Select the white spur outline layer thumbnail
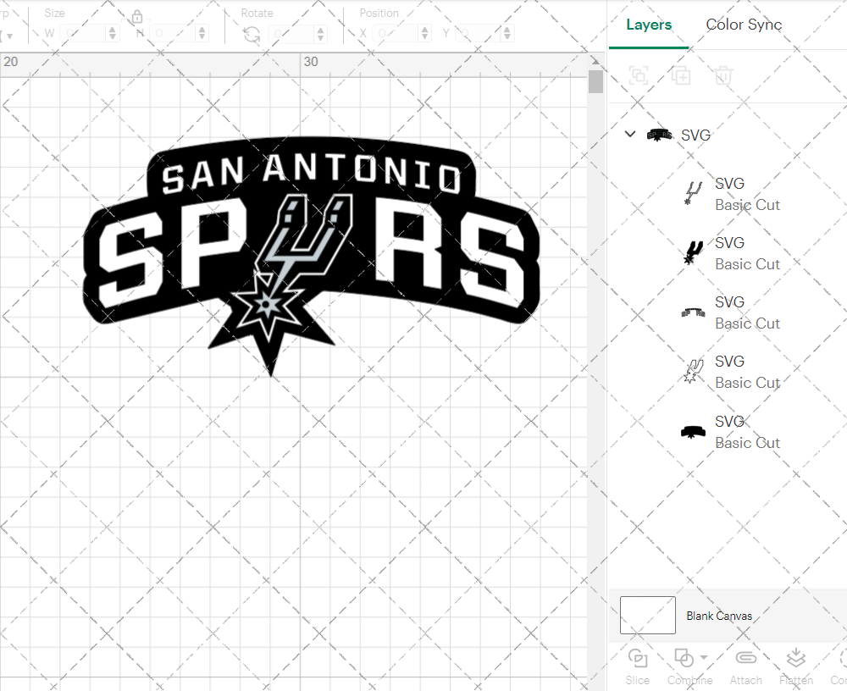This screenshot has width=847, height=691. tap(693, 372)
